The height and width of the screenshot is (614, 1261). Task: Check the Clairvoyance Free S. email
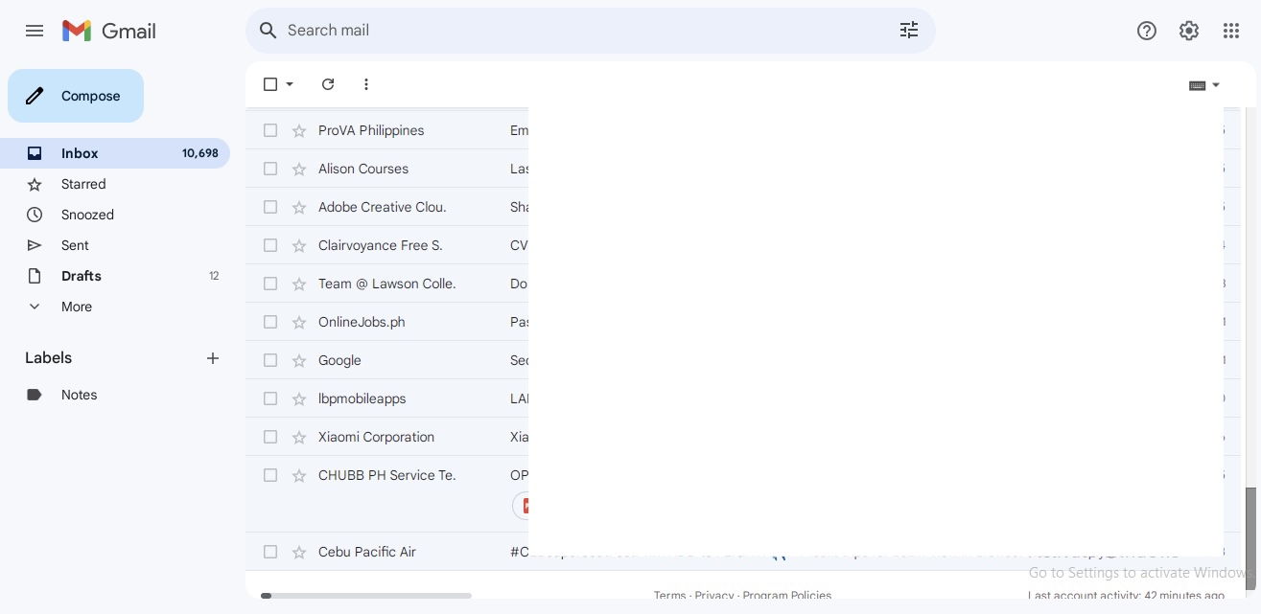(x=270, y=245)
